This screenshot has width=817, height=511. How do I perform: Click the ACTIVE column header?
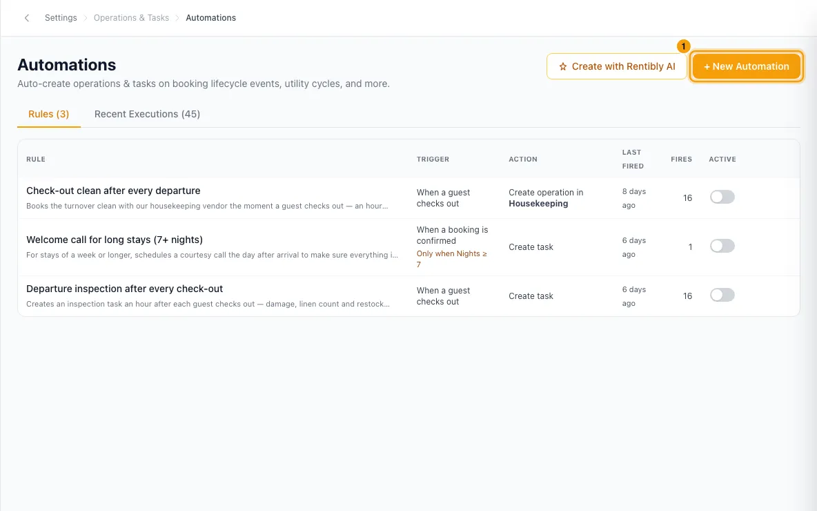tap(722, 160)
